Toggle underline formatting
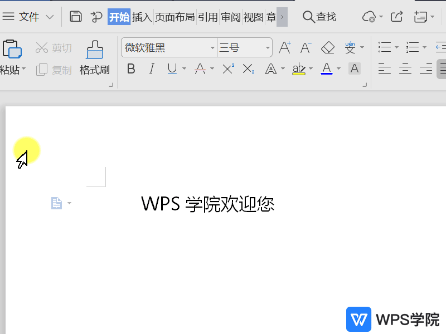 click(x=172, y=68)
